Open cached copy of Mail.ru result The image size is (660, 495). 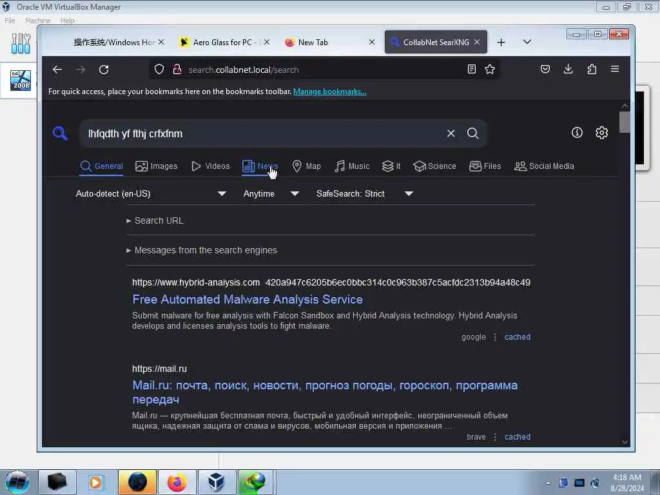[518, 437]
